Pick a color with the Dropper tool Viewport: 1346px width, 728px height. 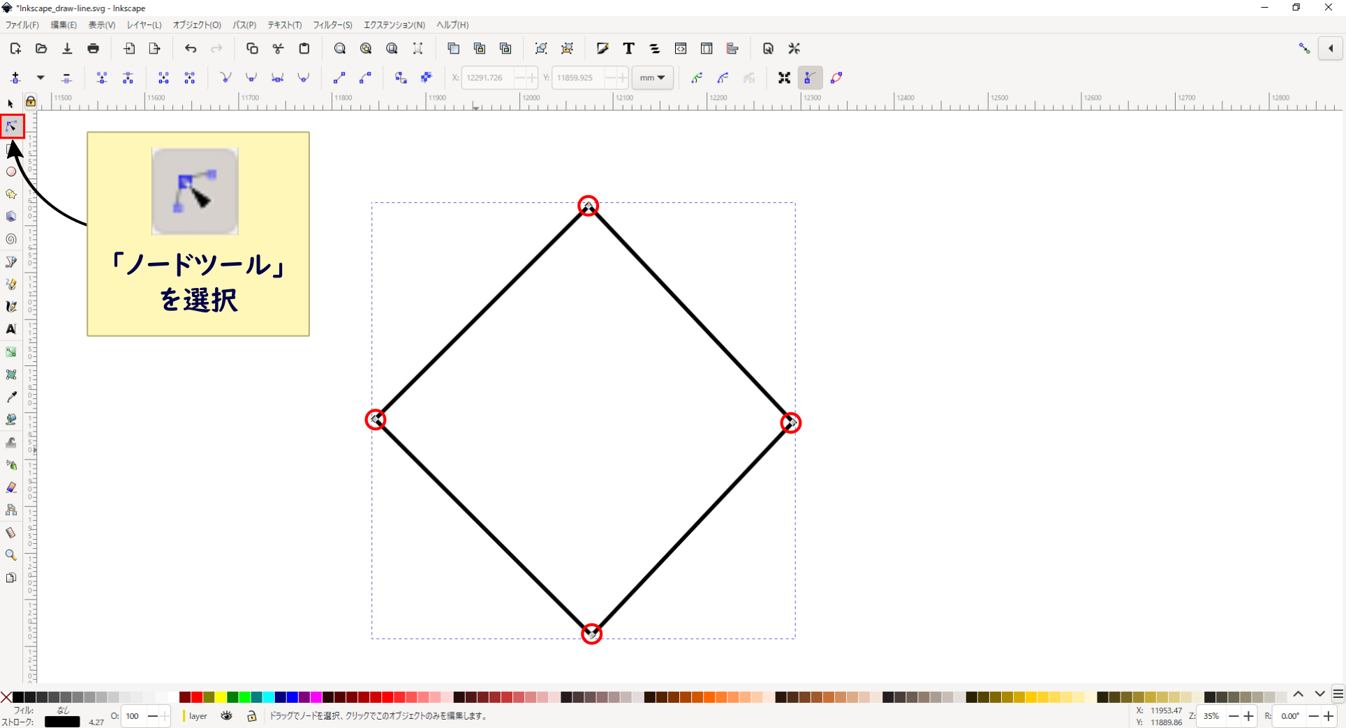pos(11,397)
